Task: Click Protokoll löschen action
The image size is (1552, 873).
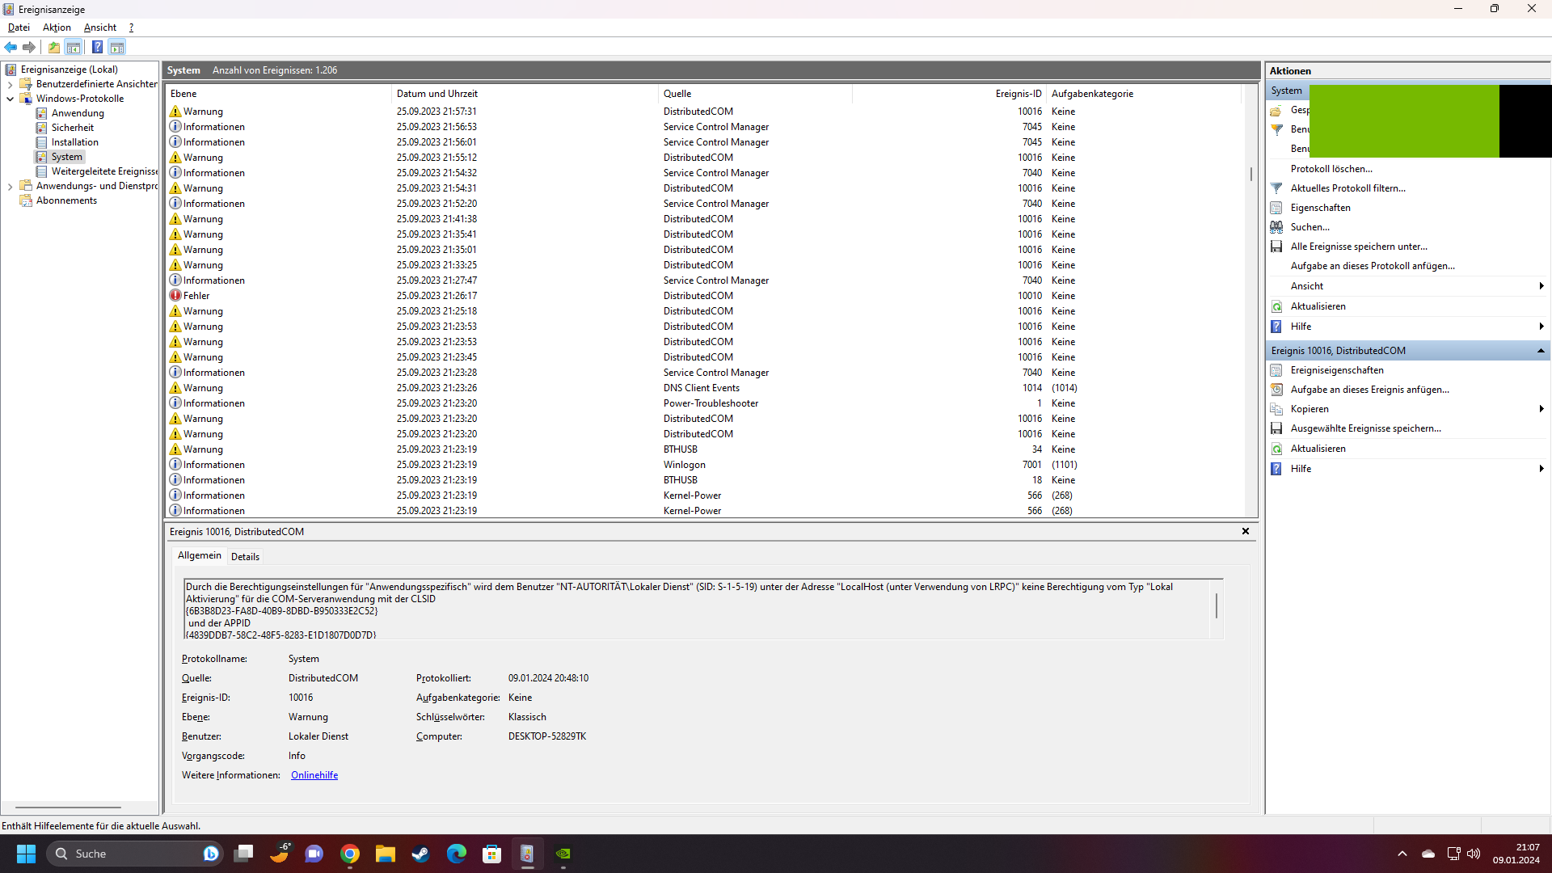Action: 1331,169
